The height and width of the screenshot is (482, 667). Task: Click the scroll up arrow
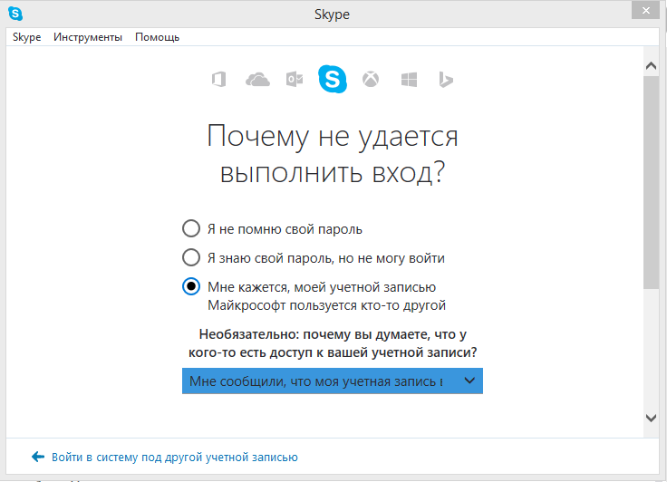point(651,65)
